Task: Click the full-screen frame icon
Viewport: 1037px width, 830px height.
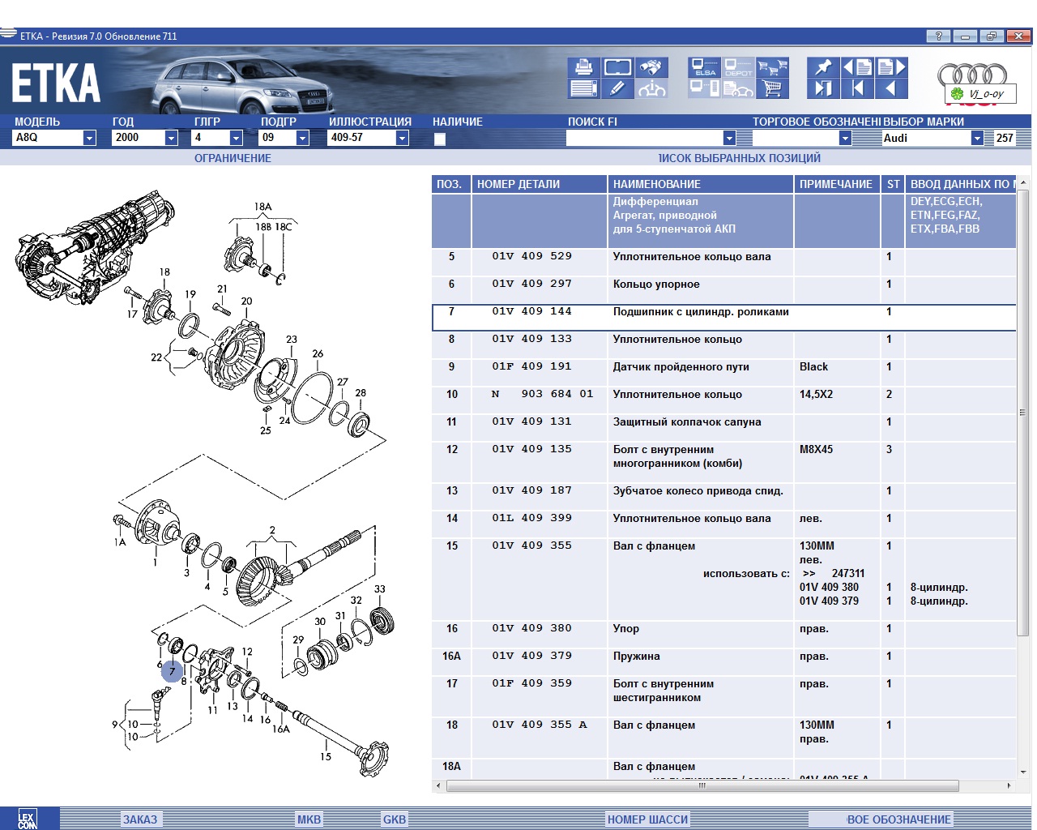Action: click(x=617, y=66)
